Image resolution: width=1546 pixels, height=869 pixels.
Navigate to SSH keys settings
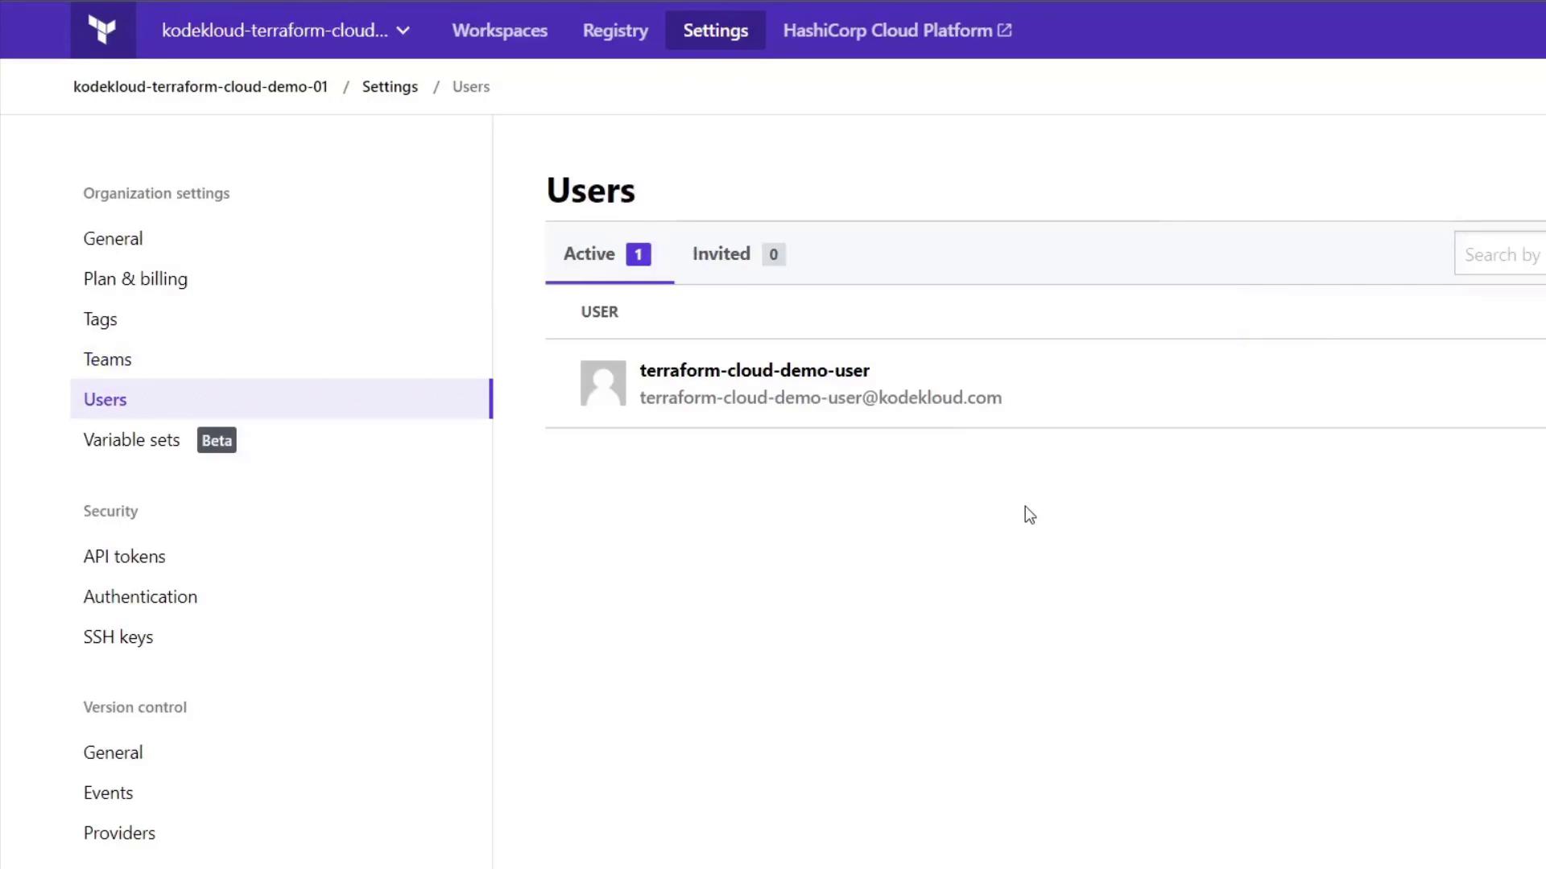point(118,637)
